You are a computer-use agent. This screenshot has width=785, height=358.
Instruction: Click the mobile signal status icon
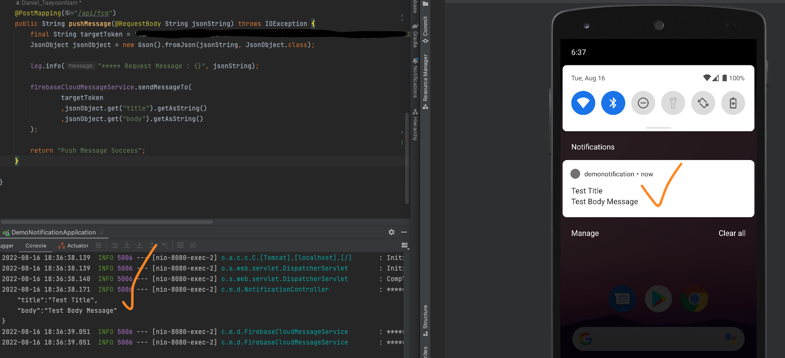click(x=715, y=78)
